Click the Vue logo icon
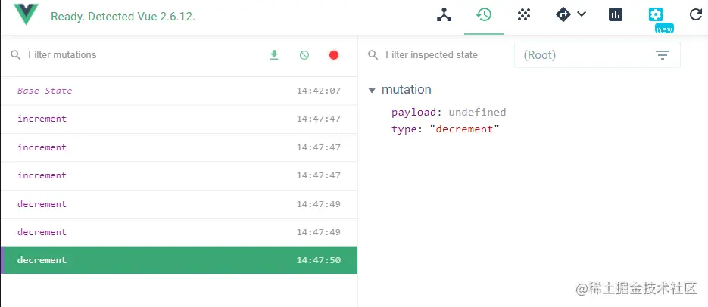 (26, 14)
